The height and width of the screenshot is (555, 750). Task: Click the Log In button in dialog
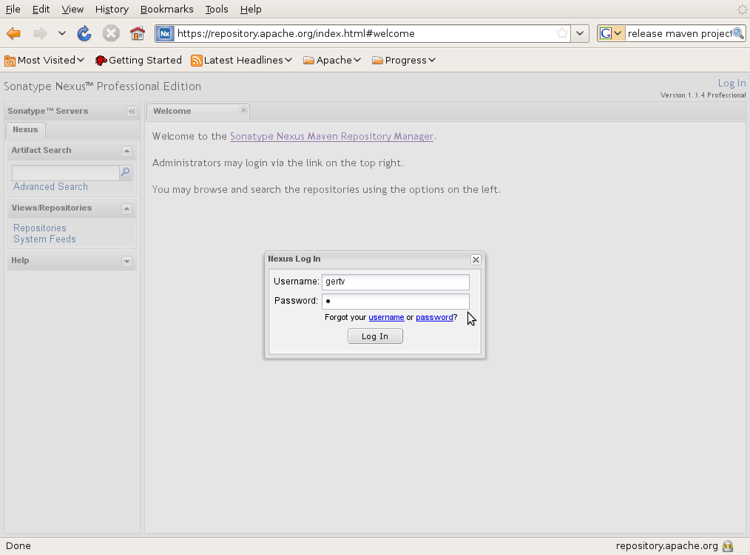(375, 336)
